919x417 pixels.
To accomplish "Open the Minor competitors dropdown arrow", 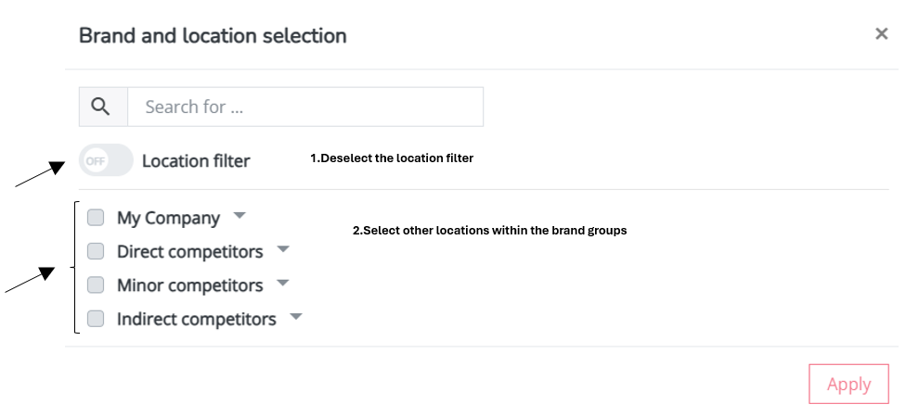I will [282, 283].
